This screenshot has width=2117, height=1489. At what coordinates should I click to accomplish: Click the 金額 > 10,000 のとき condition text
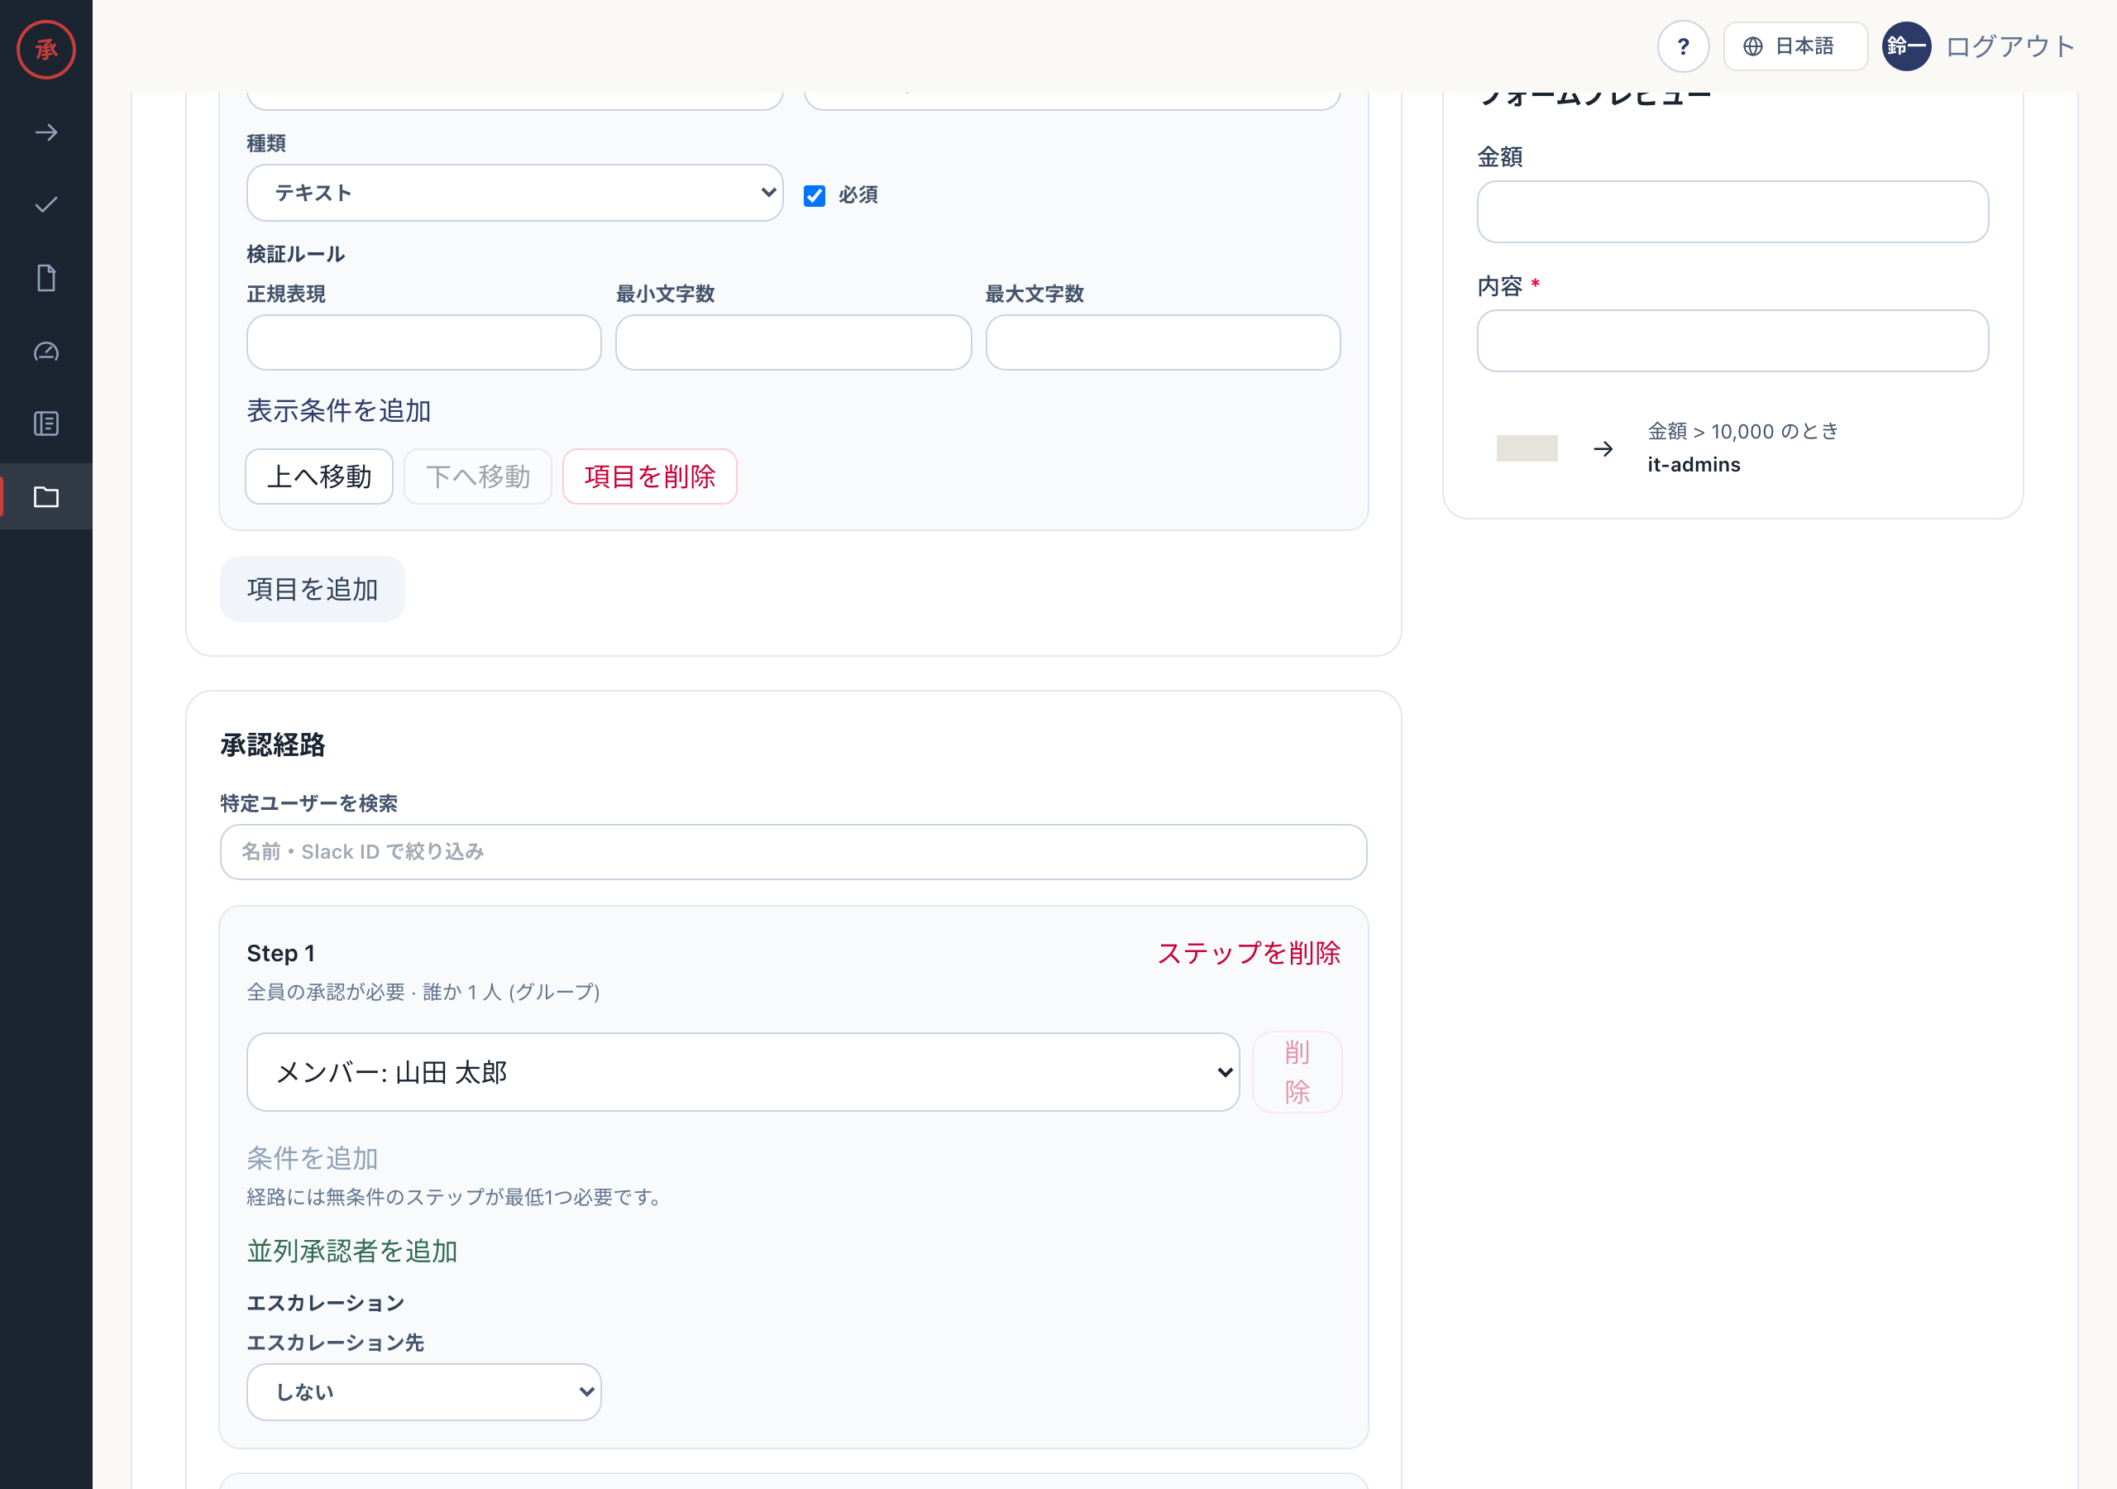point(1742,431)
